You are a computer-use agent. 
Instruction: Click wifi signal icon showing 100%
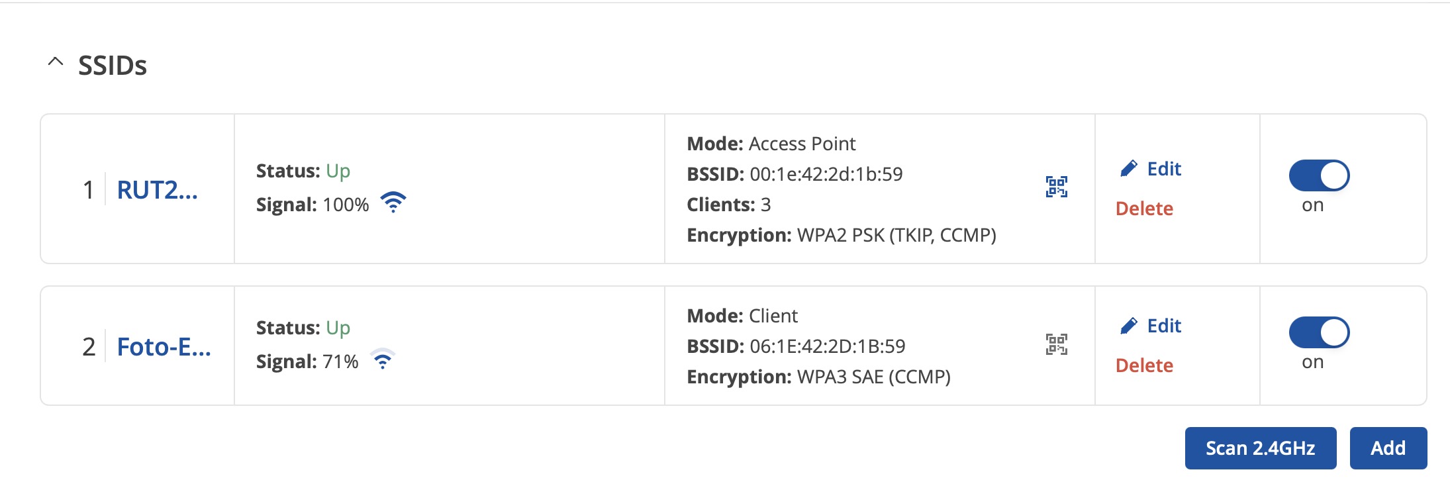[x=393, y=203]
